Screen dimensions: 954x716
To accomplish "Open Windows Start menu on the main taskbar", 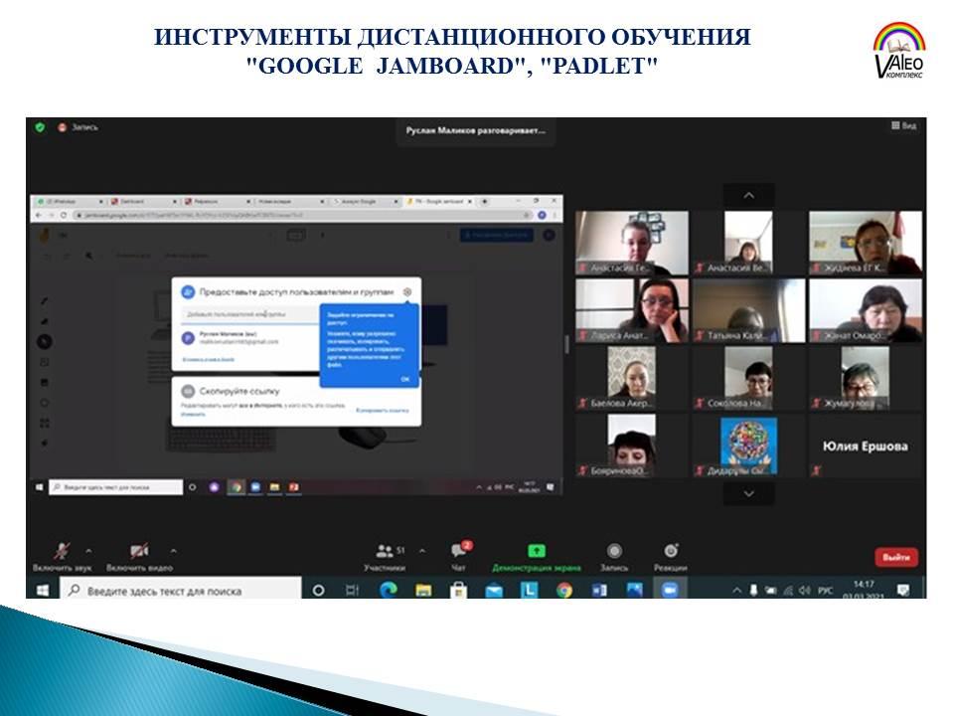I will [x=43, y=590].
